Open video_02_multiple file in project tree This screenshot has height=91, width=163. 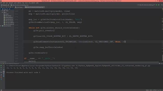pos(9,22)
